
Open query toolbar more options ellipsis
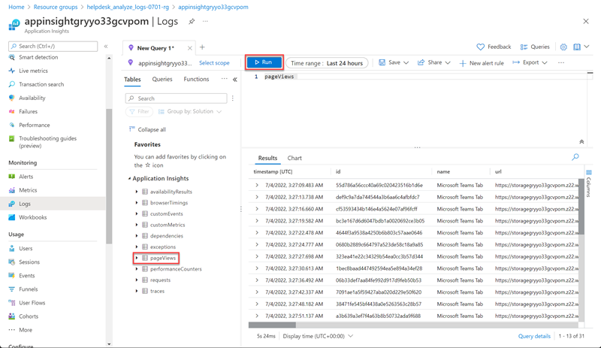coord(561,62)
